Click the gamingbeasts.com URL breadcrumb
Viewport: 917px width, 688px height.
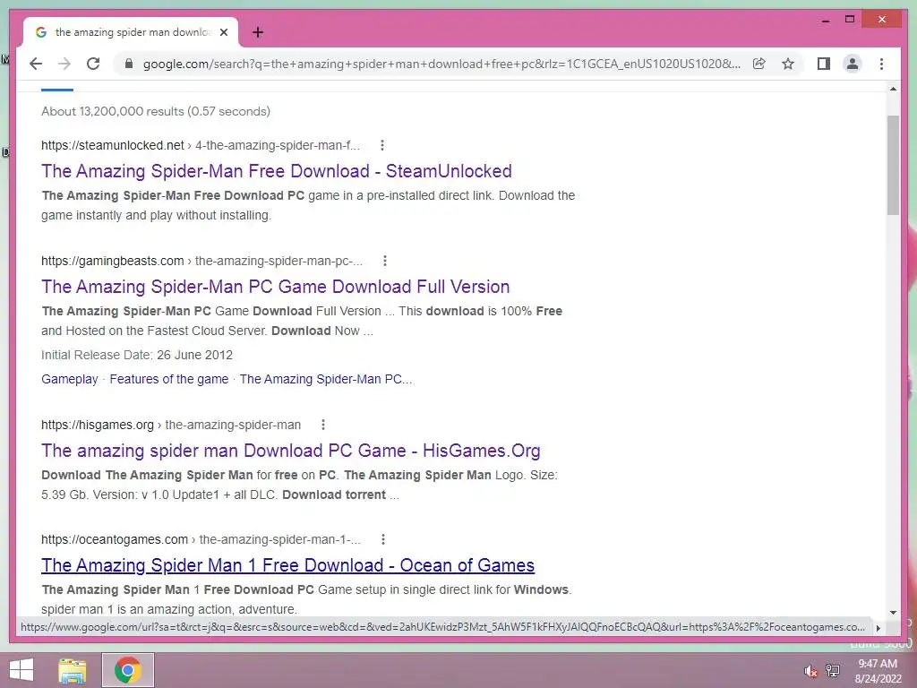click(x=201, y=261)
